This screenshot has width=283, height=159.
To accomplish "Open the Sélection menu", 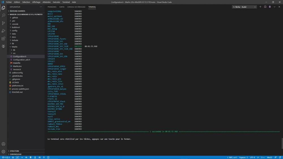I will tap(26, 2).
